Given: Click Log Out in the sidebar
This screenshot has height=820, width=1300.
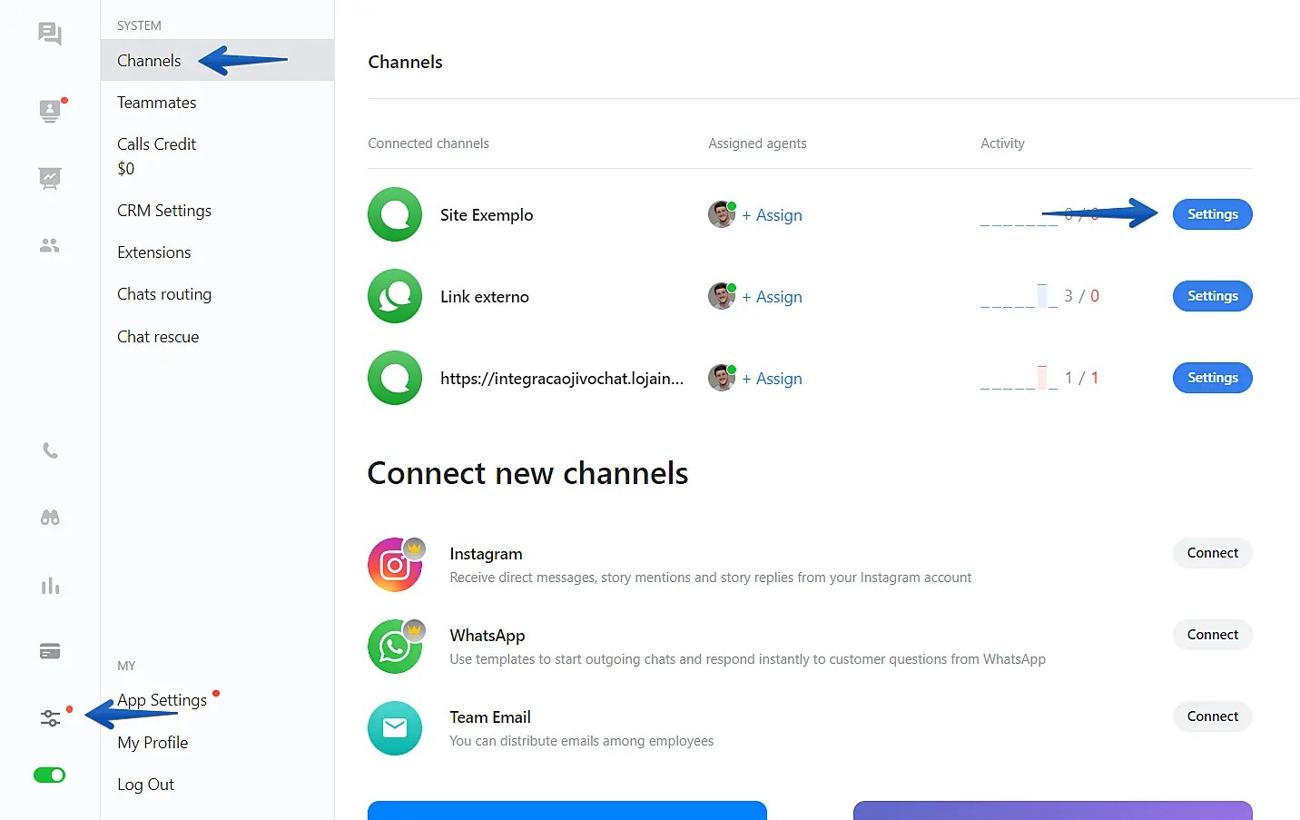Looking at the screenshot, I should (x=145, y=785).
